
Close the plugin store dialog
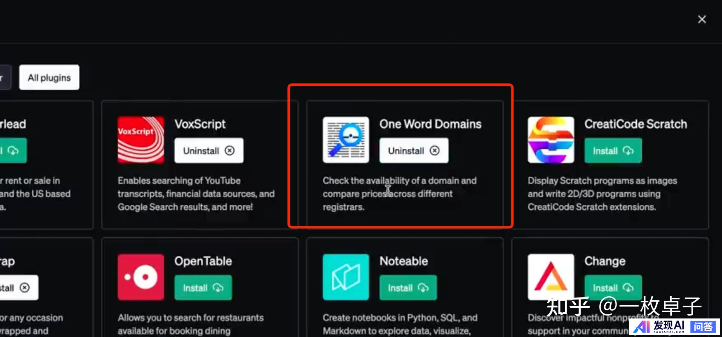click(x=701, y=19)
